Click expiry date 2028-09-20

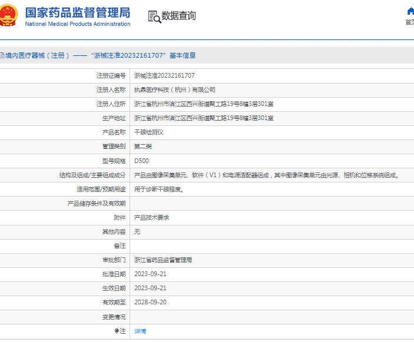tap(150, 302)
